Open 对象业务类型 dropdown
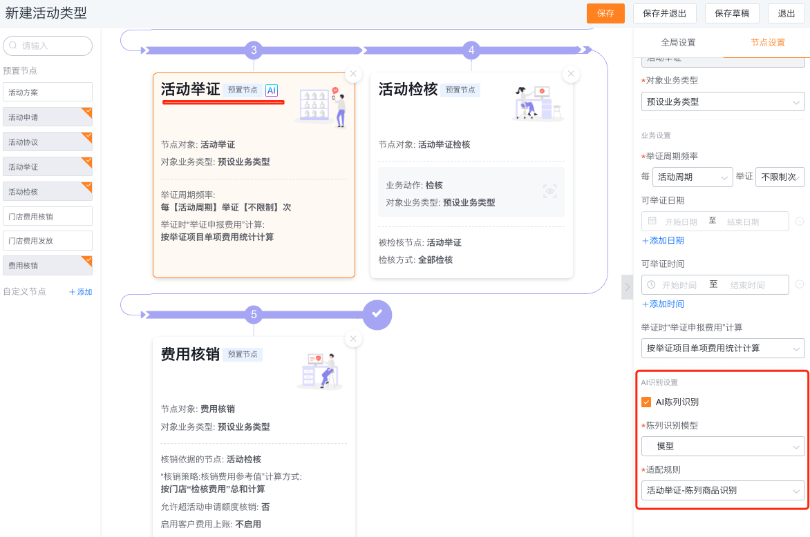The width and height of the screenshot is (810, 537). pyautogui.click(x=723, y=101)
